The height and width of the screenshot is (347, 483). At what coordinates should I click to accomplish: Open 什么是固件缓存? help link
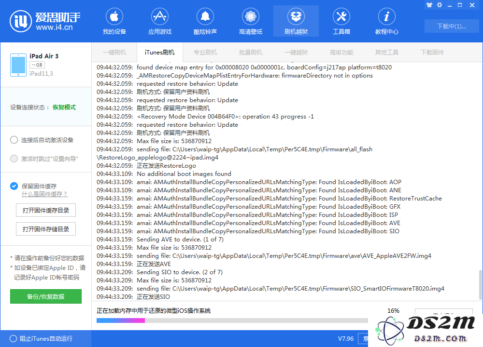pyautogui.click(x=44, y=194)
